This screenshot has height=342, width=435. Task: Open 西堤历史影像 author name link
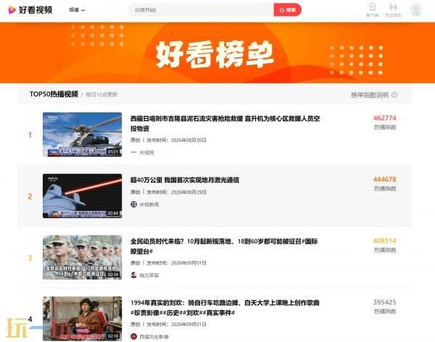coord(154,337)
